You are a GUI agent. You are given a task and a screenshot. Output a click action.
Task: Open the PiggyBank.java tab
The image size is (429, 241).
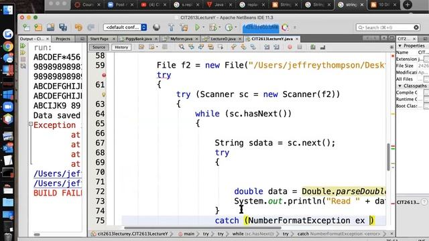point(138,39)
